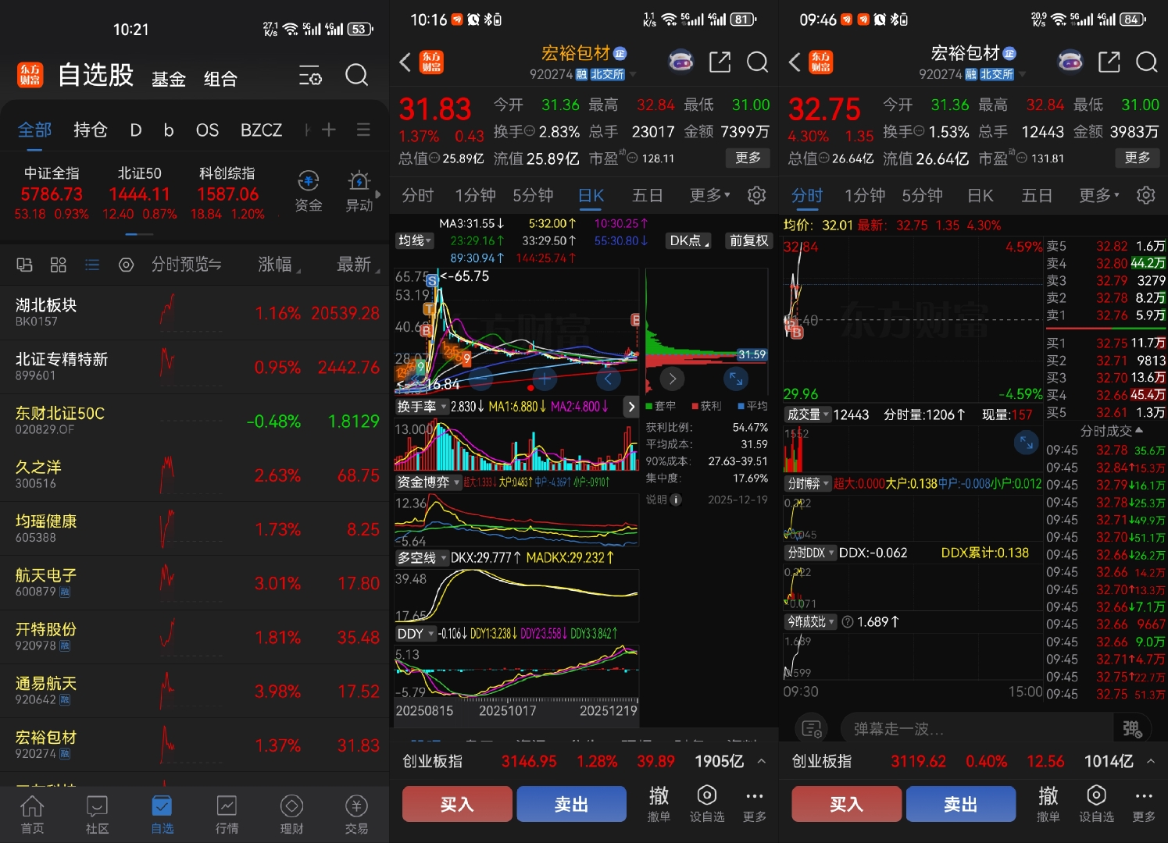
Task: Tap 买入 buy on 10:16 screen
Action: coord(457,804)
